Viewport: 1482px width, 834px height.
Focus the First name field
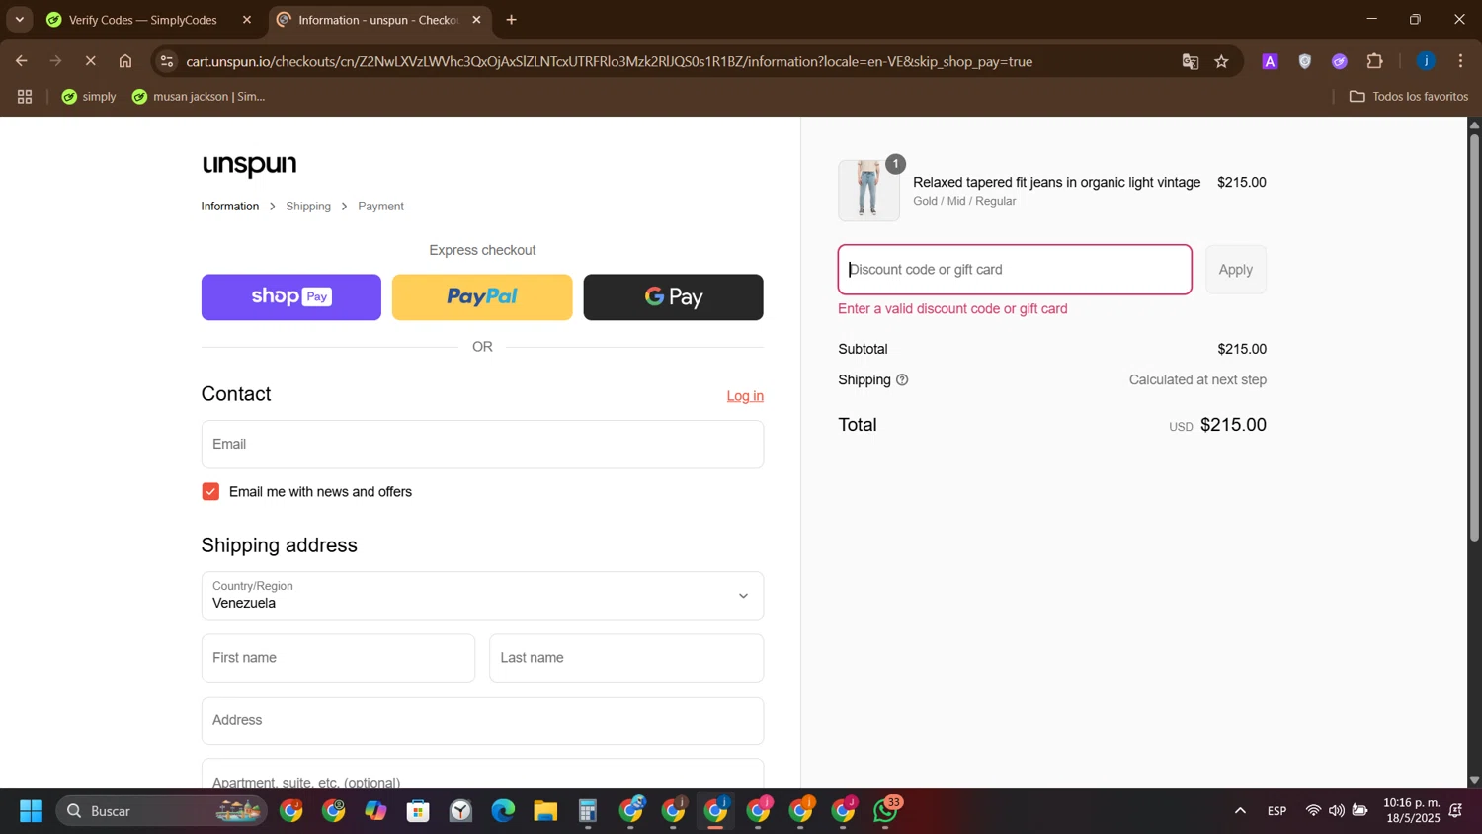(338, 658)
